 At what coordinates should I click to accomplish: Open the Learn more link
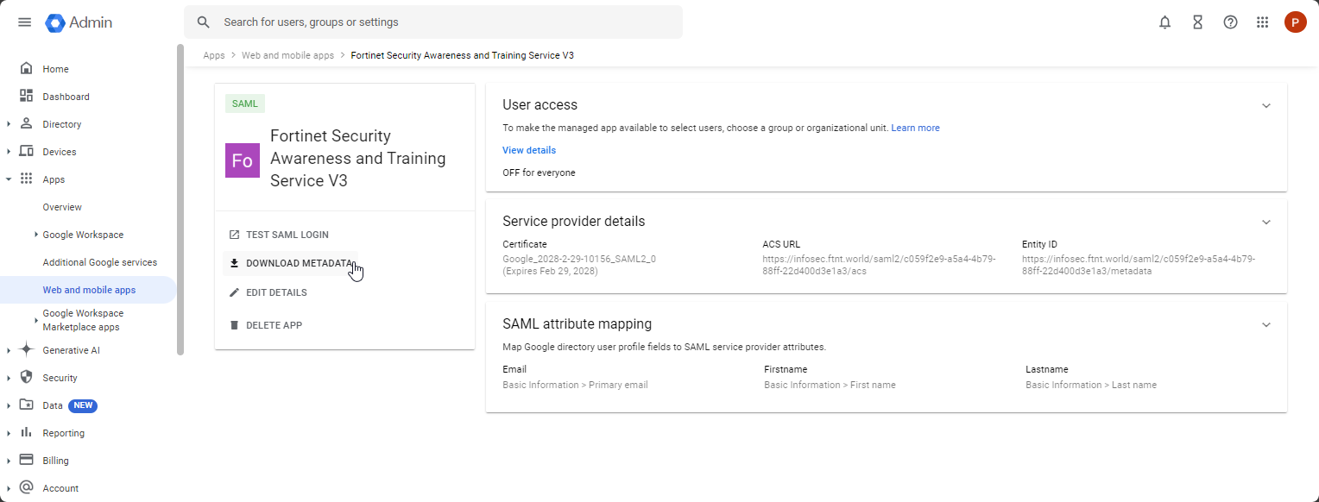(x=915, y=128)
